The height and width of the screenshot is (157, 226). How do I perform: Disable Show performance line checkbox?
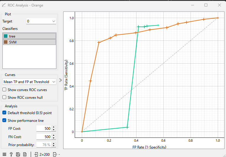[x=4, y=120]
